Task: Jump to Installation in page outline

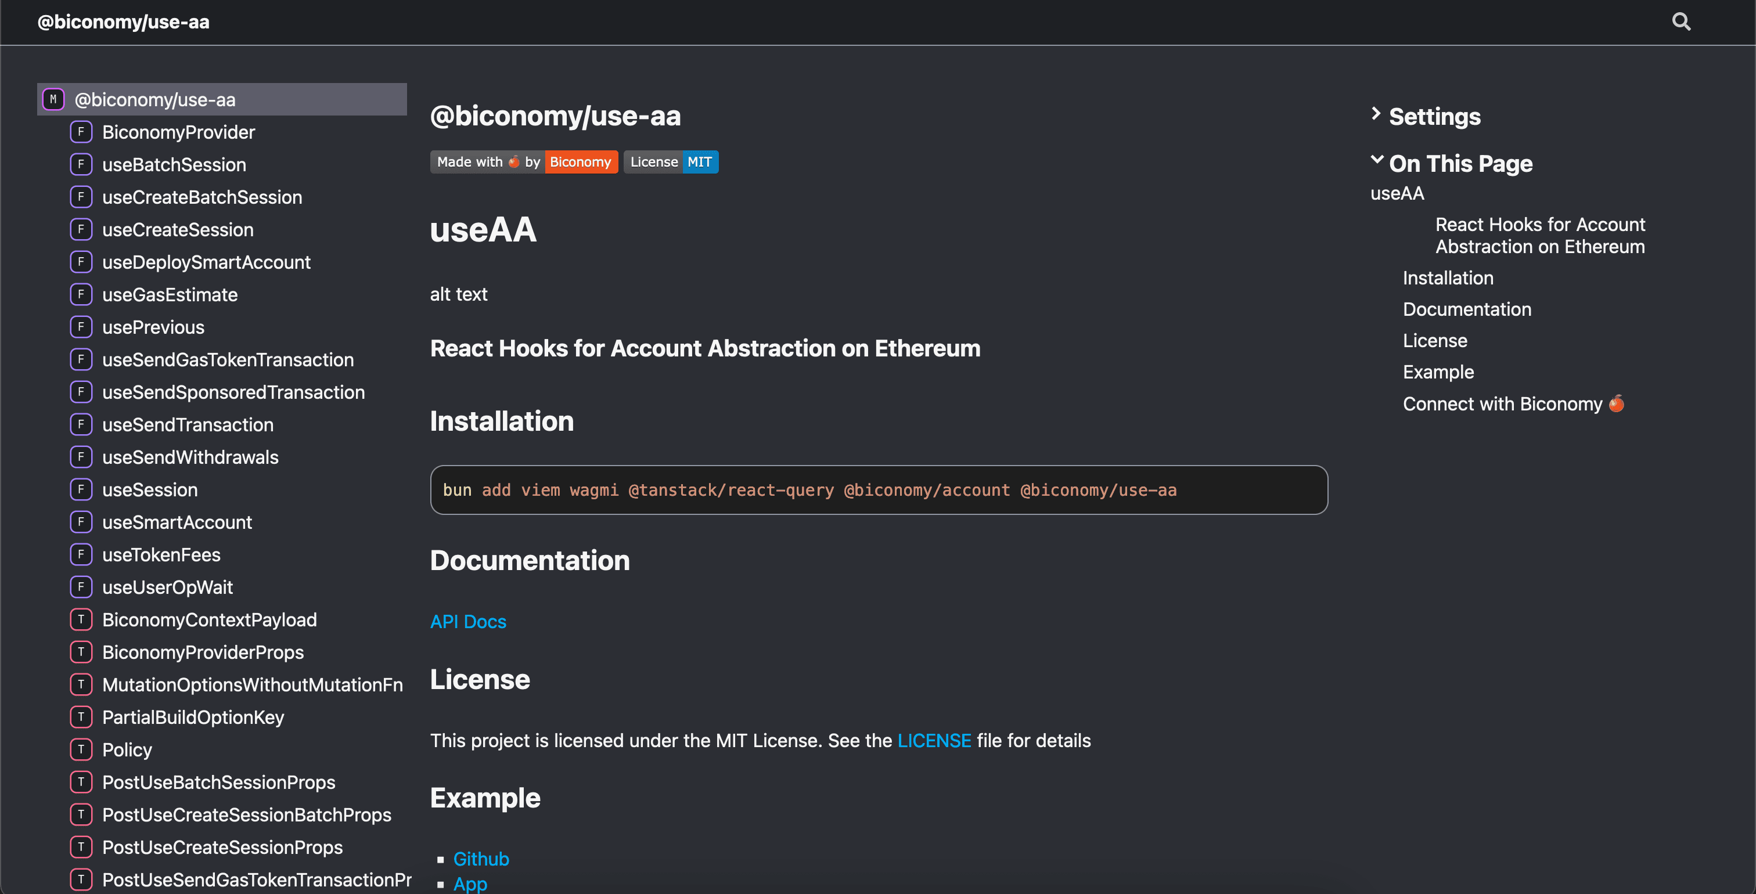Action: pos(1448,278)
